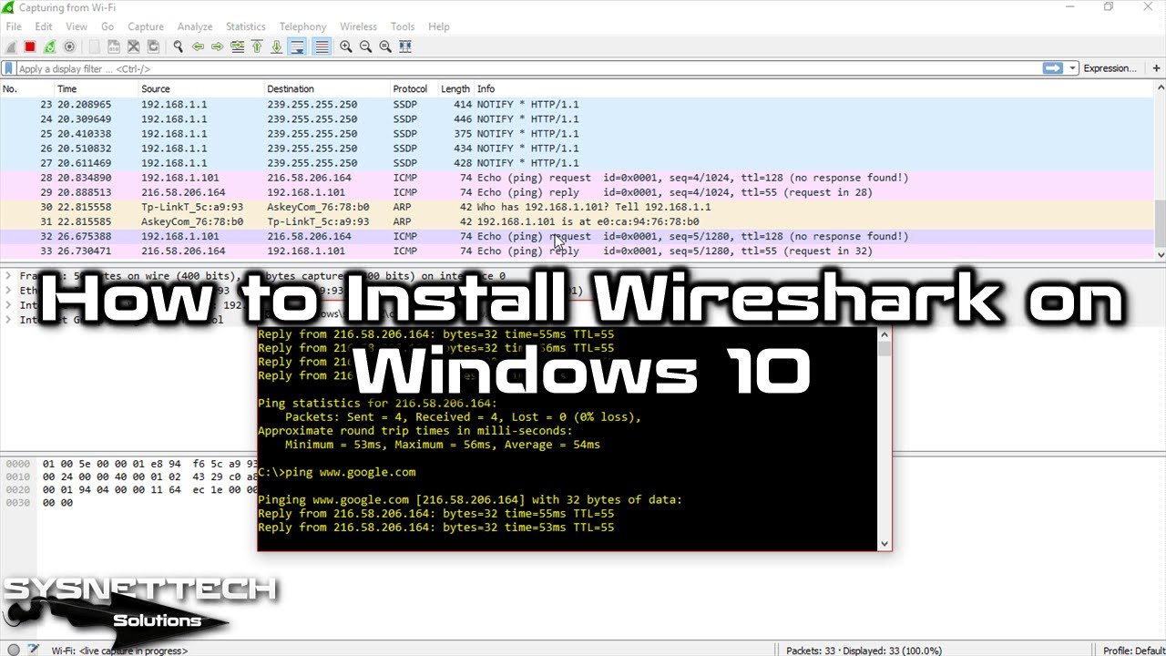
Task: Open the Edit menu
Action: pyautogui.click(x=44, y=26)
